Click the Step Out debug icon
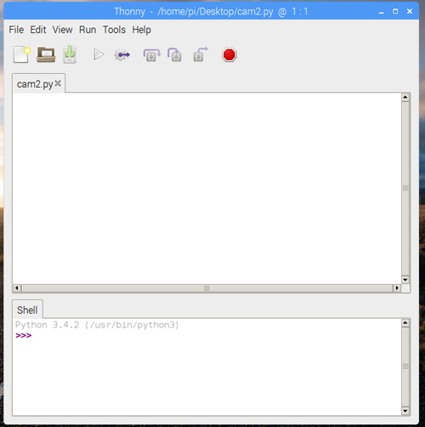The image size is (425, 427). [x=201, y=54]
